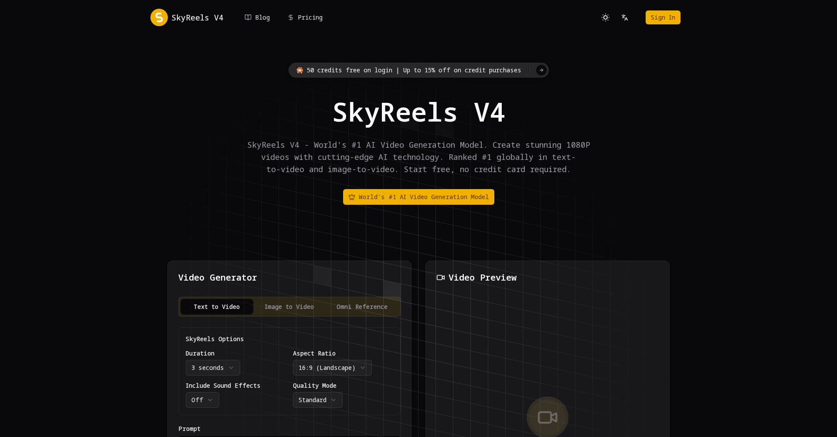Open the Duration dropdown showing 3 seconds
Viewport: 837px width, 437px height.
[213, 368]
